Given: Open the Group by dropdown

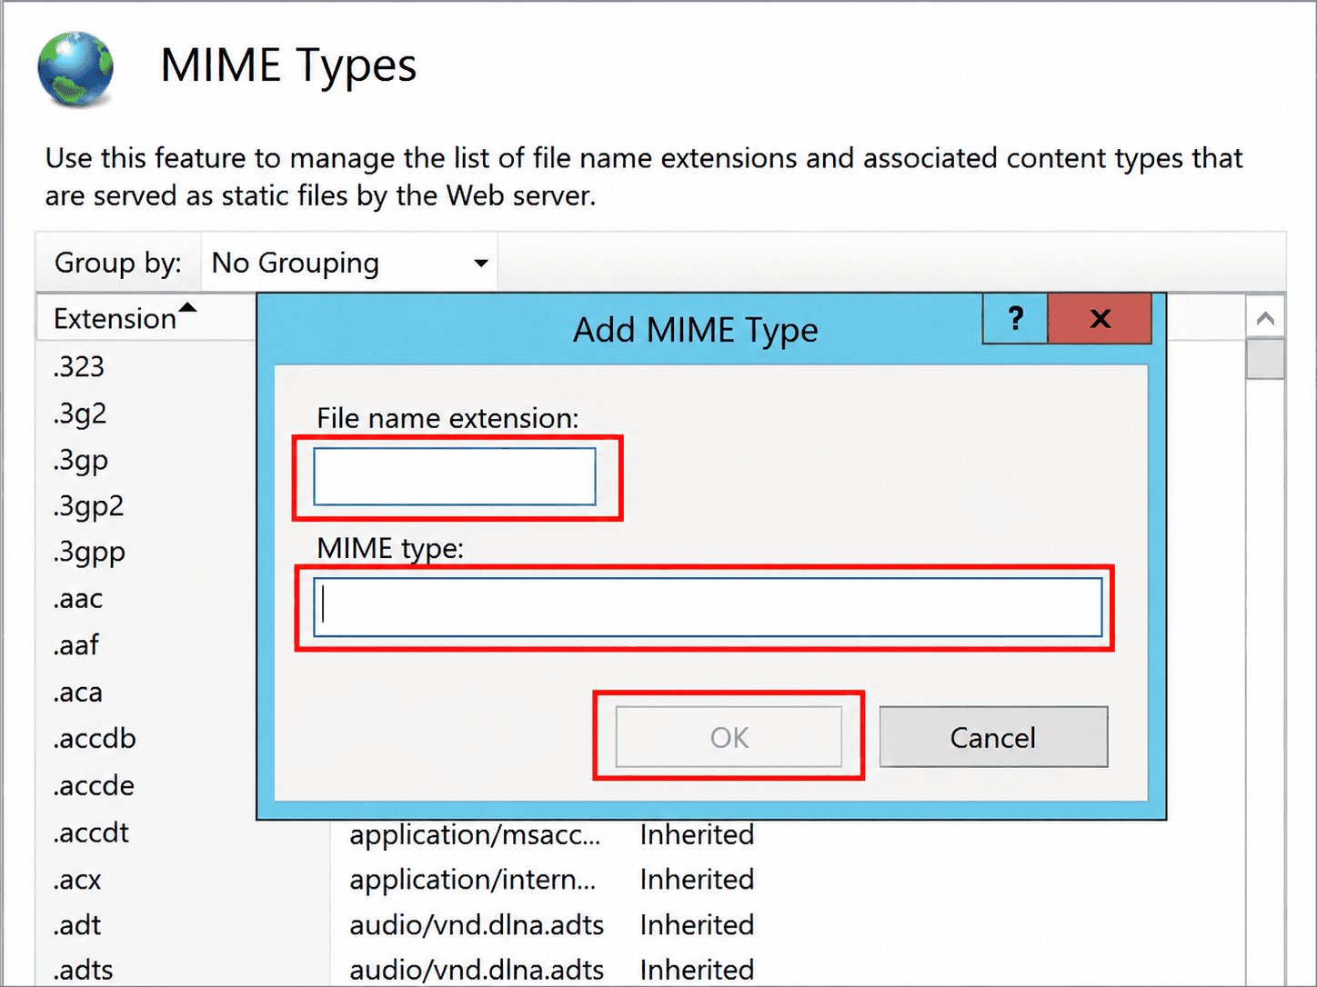Looking at the screenshot, I should 349,264.
